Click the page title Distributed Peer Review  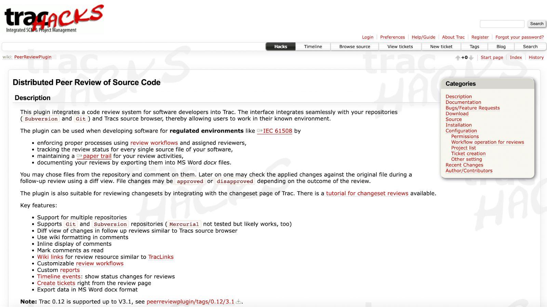point(86,82)
